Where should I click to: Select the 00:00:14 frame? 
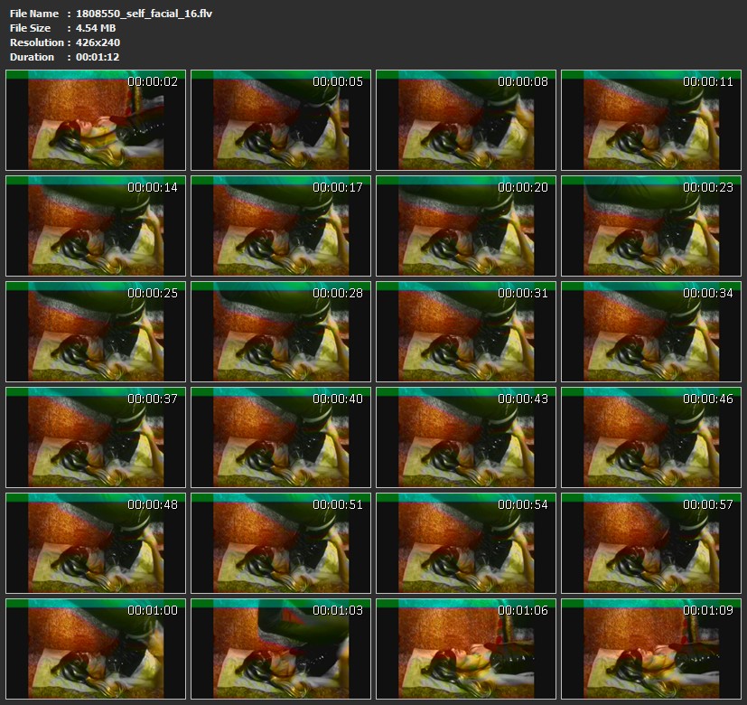click(96, 226)
